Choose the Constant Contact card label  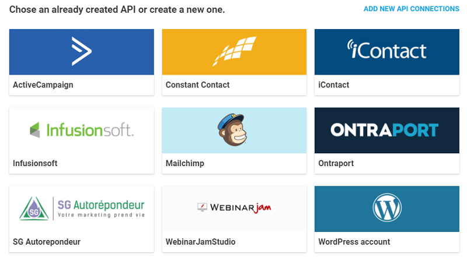point(197,85)
